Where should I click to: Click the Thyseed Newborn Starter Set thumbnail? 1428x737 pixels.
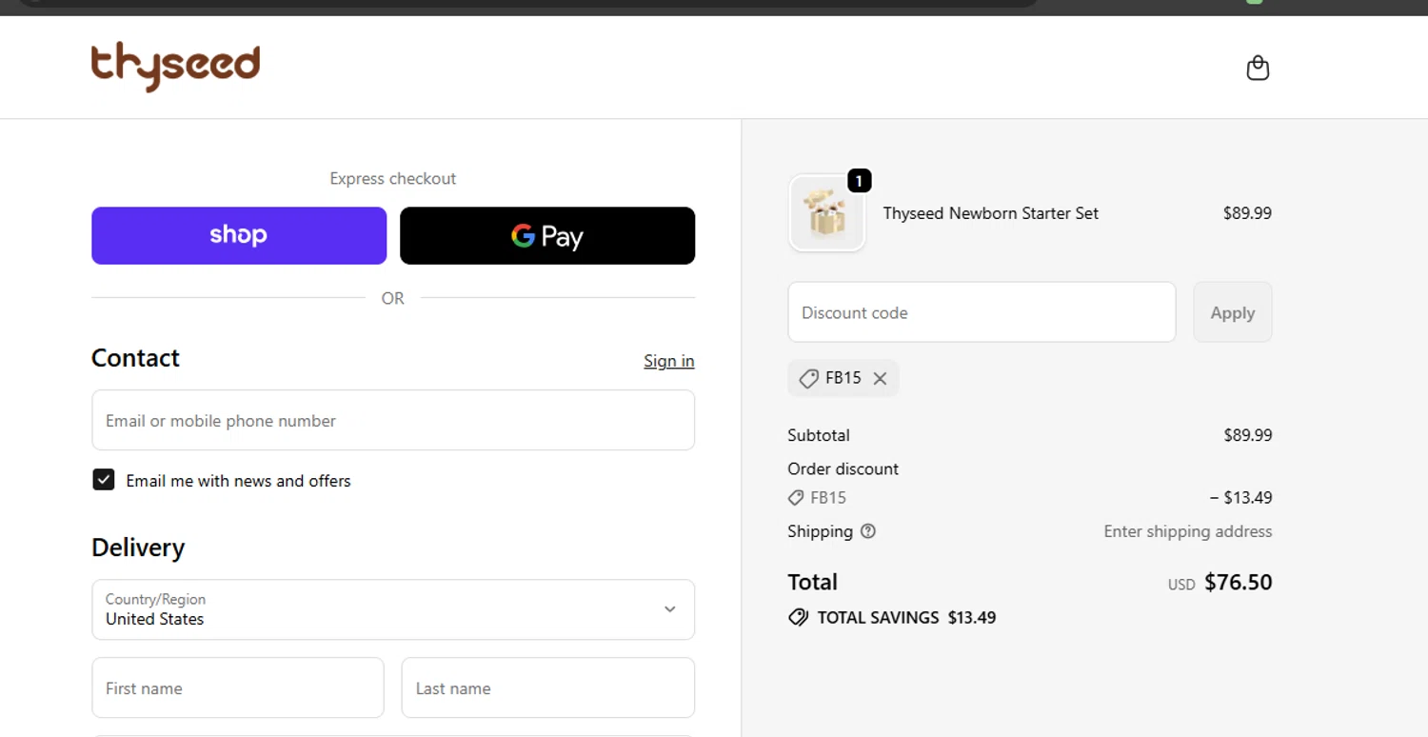point(826,213)
